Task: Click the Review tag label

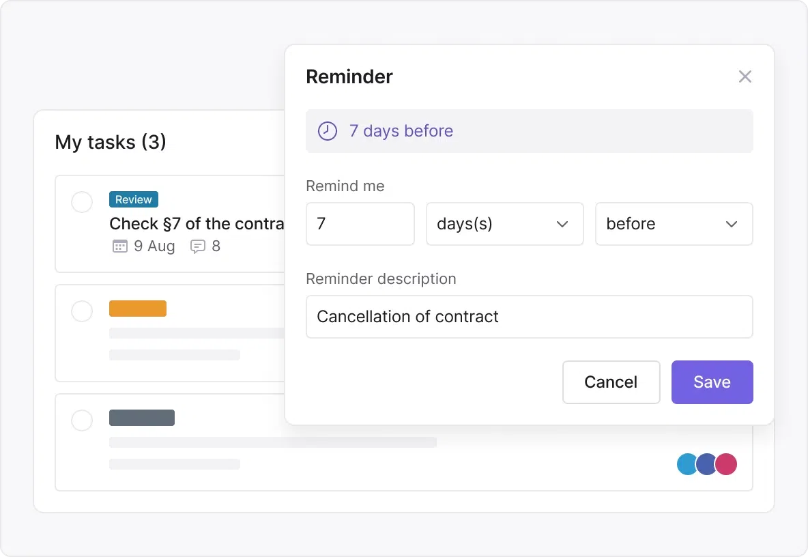Action: (x=134, y=199)
